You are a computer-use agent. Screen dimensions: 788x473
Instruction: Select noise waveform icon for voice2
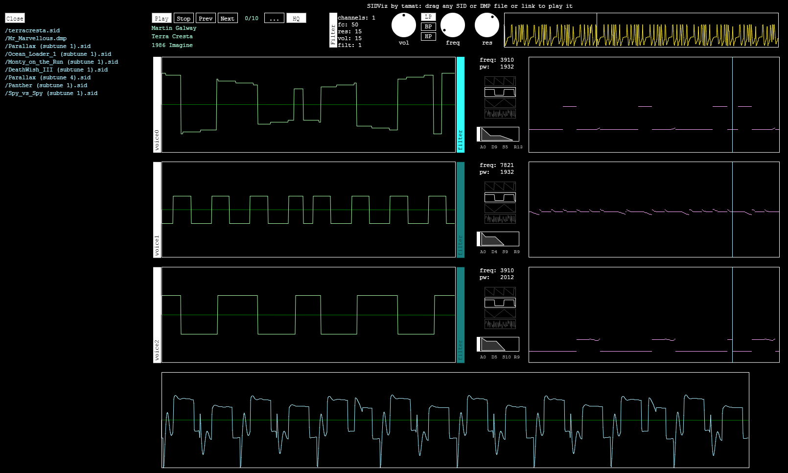coord(500,324)
